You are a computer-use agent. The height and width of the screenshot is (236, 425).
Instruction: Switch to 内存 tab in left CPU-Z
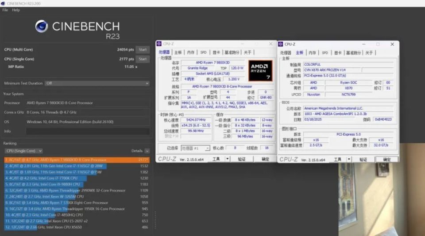pyautogui.click(x=191, y=52)
